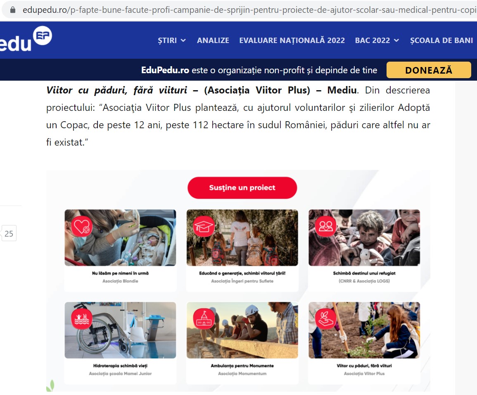Click the red heart health icon
The image size is (477, 395).
(82, 227)
